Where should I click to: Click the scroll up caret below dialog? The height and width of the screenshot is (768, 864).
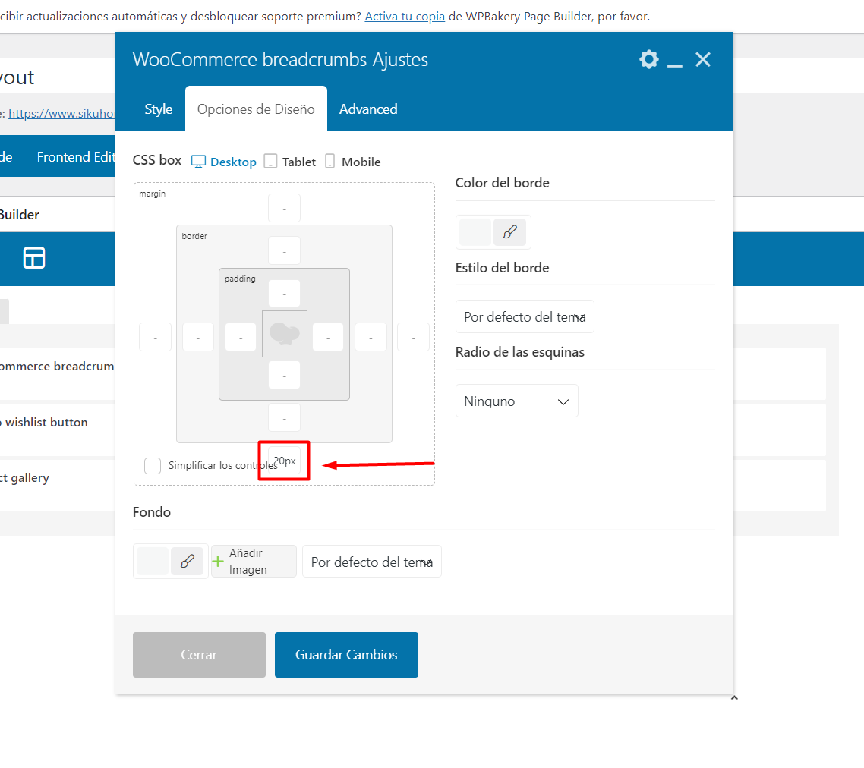734,698
